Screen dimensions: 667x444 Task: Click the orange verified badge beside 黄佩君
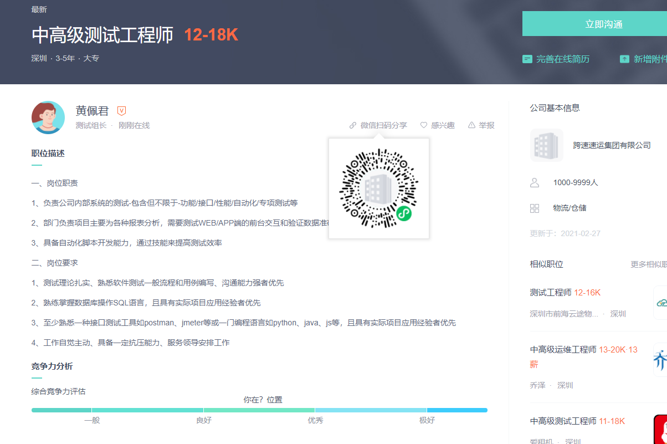(122, 111)
